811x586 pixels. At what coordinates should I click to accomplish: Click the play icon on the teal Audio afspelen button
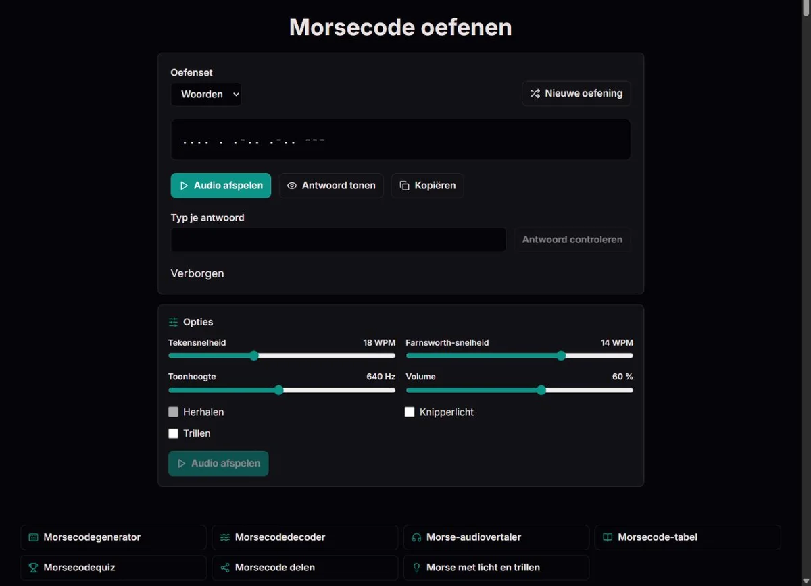(x=184, y=186)
